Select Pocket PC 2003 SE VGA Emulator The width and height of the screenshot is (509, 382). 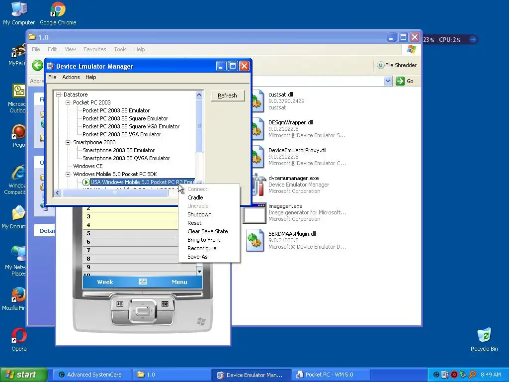coord(122,134)
